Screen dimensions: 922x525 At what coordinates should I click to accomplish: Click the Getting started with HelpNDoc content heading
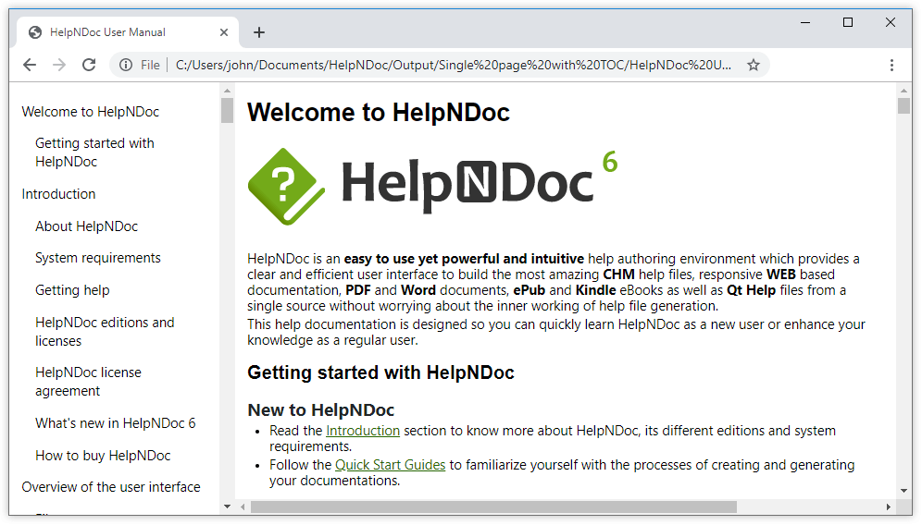click(x=380, y=372)
